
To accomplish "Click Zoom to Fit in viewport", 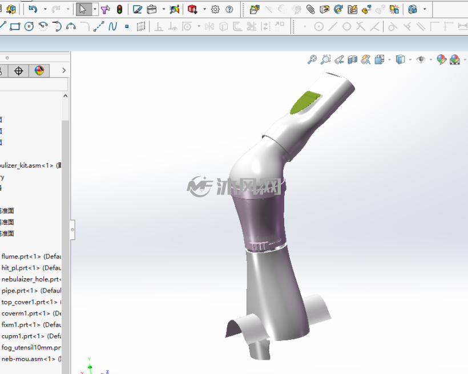I will coord(312,59).
